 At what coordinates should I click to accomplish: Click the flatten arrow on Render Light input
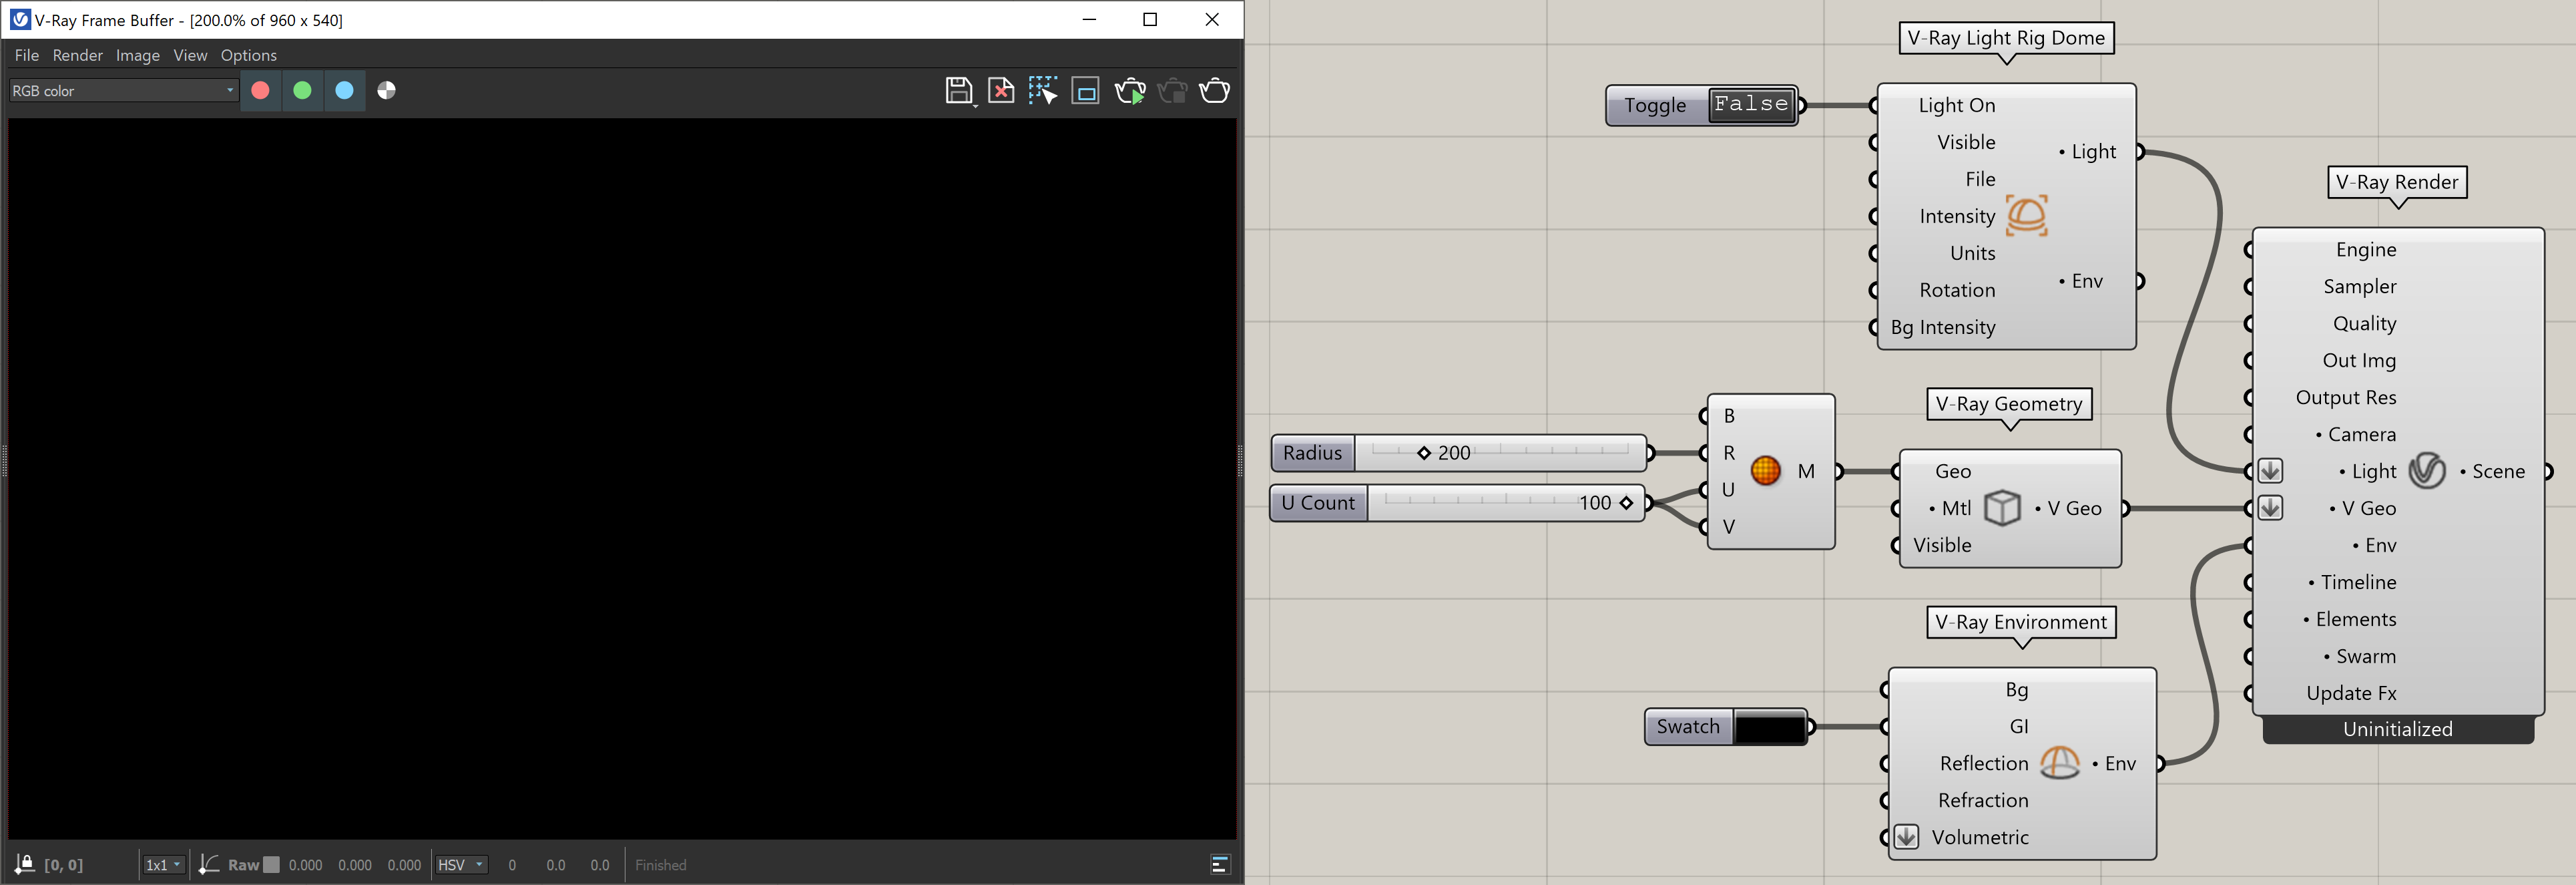coord(2270,470)
